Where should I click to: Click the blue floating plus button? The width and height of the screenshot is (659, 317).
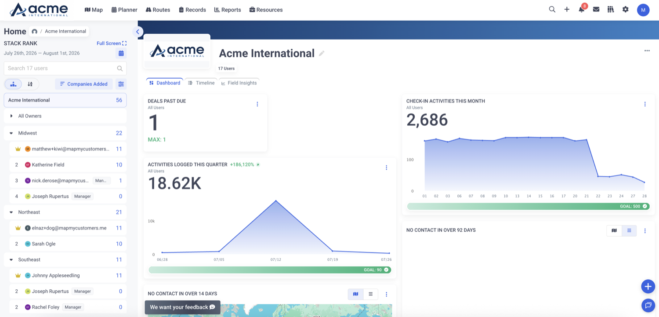click(x=648, y=287)
